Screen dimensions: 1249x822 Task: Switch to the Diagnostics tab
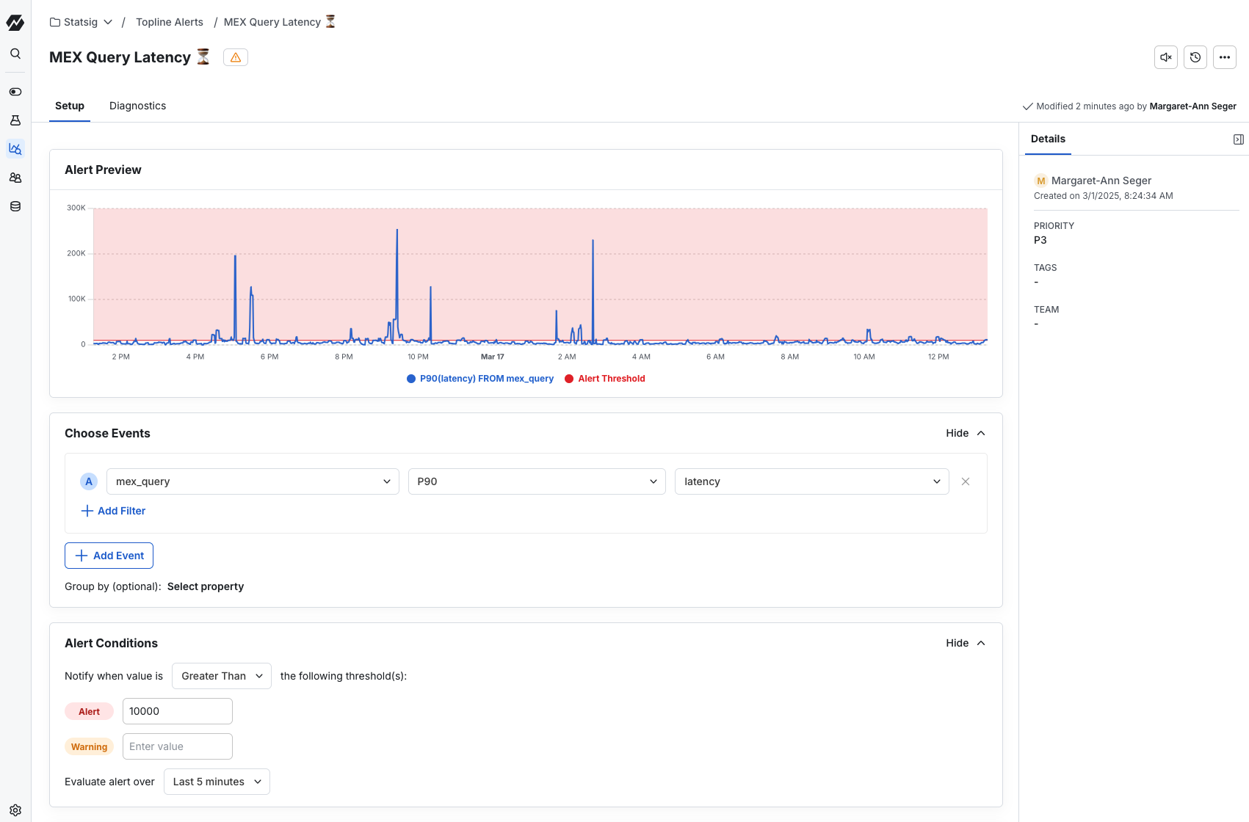138,106
